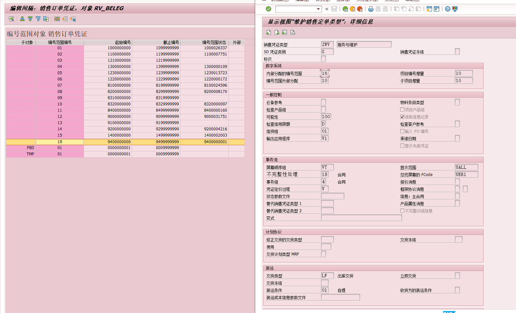516x313 pixels.
Task: Choose the select-layout icon in interval toolbar
Action: 65,19
